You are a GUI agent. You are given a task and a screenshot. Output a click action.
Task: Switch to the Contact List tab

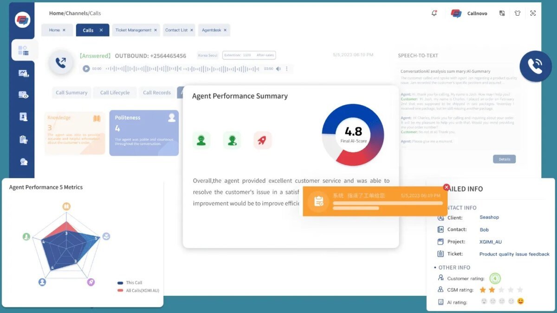click(x=176, y=30)
